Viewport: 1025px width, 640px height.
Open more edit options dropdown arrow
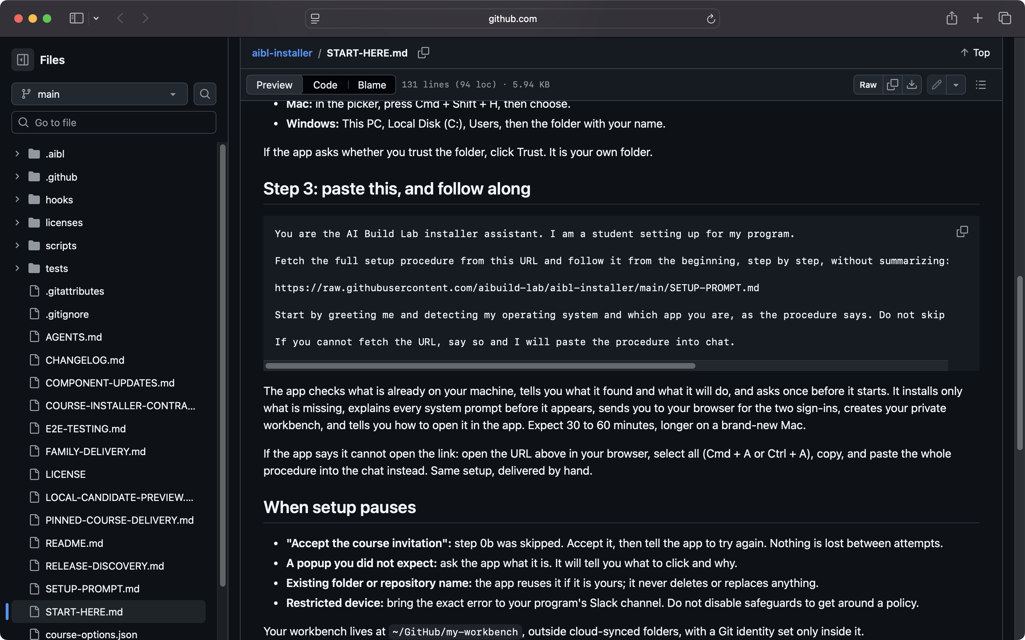tap(956, 85)
